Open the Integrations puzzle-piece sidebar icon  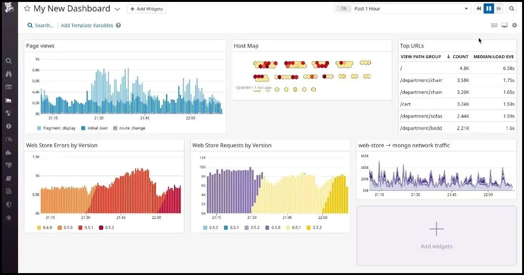(x=9, y=152)
